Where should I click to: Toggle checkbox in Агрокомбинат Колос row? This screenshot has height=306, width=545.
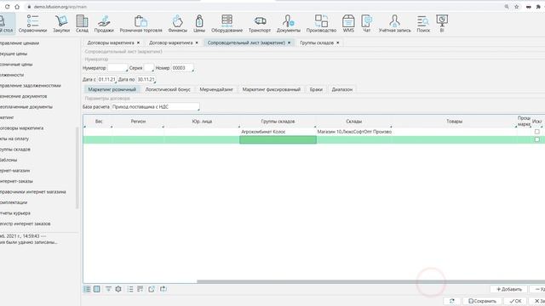coord(537,132)
